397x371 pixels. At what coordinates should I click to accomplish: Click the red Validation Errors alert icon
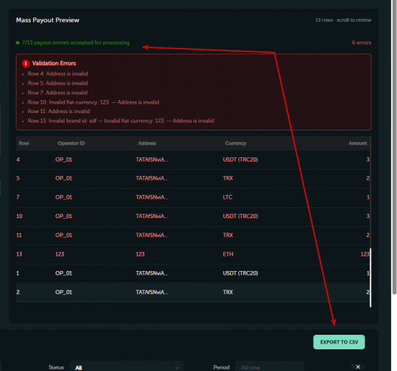25,63
